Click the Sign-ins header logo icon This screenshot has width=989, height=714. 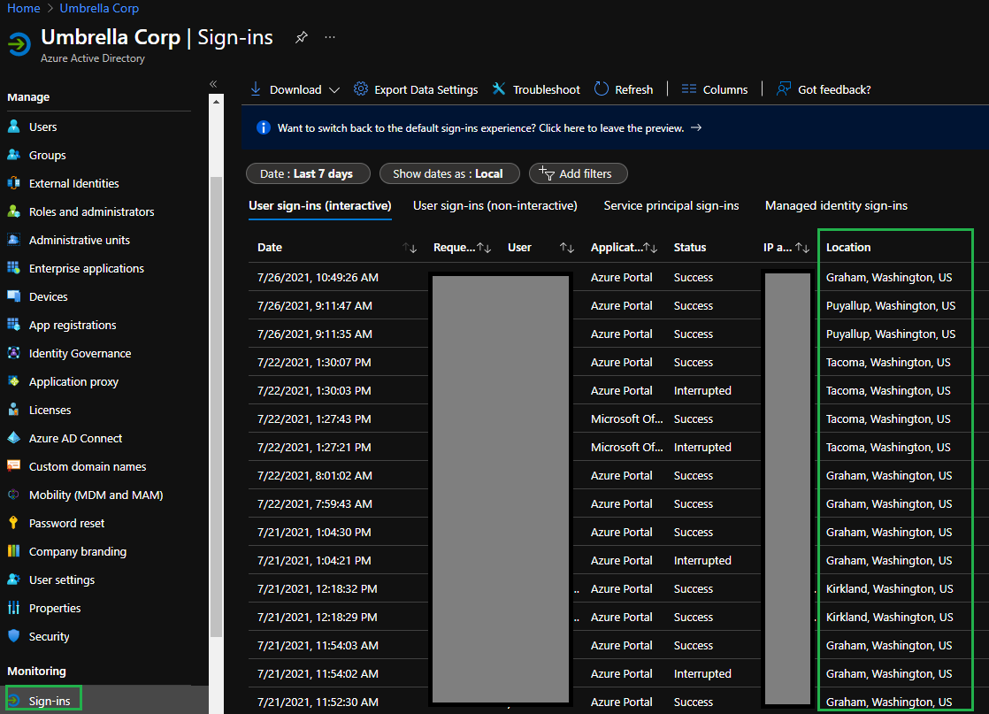(19, 44)
